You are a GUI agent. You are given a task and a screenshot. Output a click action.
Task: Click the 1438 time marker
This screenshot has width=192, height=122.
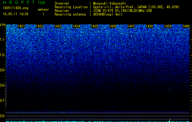tap(149, 26)
